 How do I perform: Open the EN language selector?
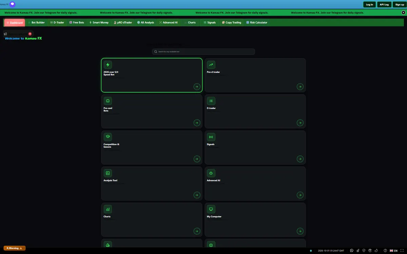[394, 251]
